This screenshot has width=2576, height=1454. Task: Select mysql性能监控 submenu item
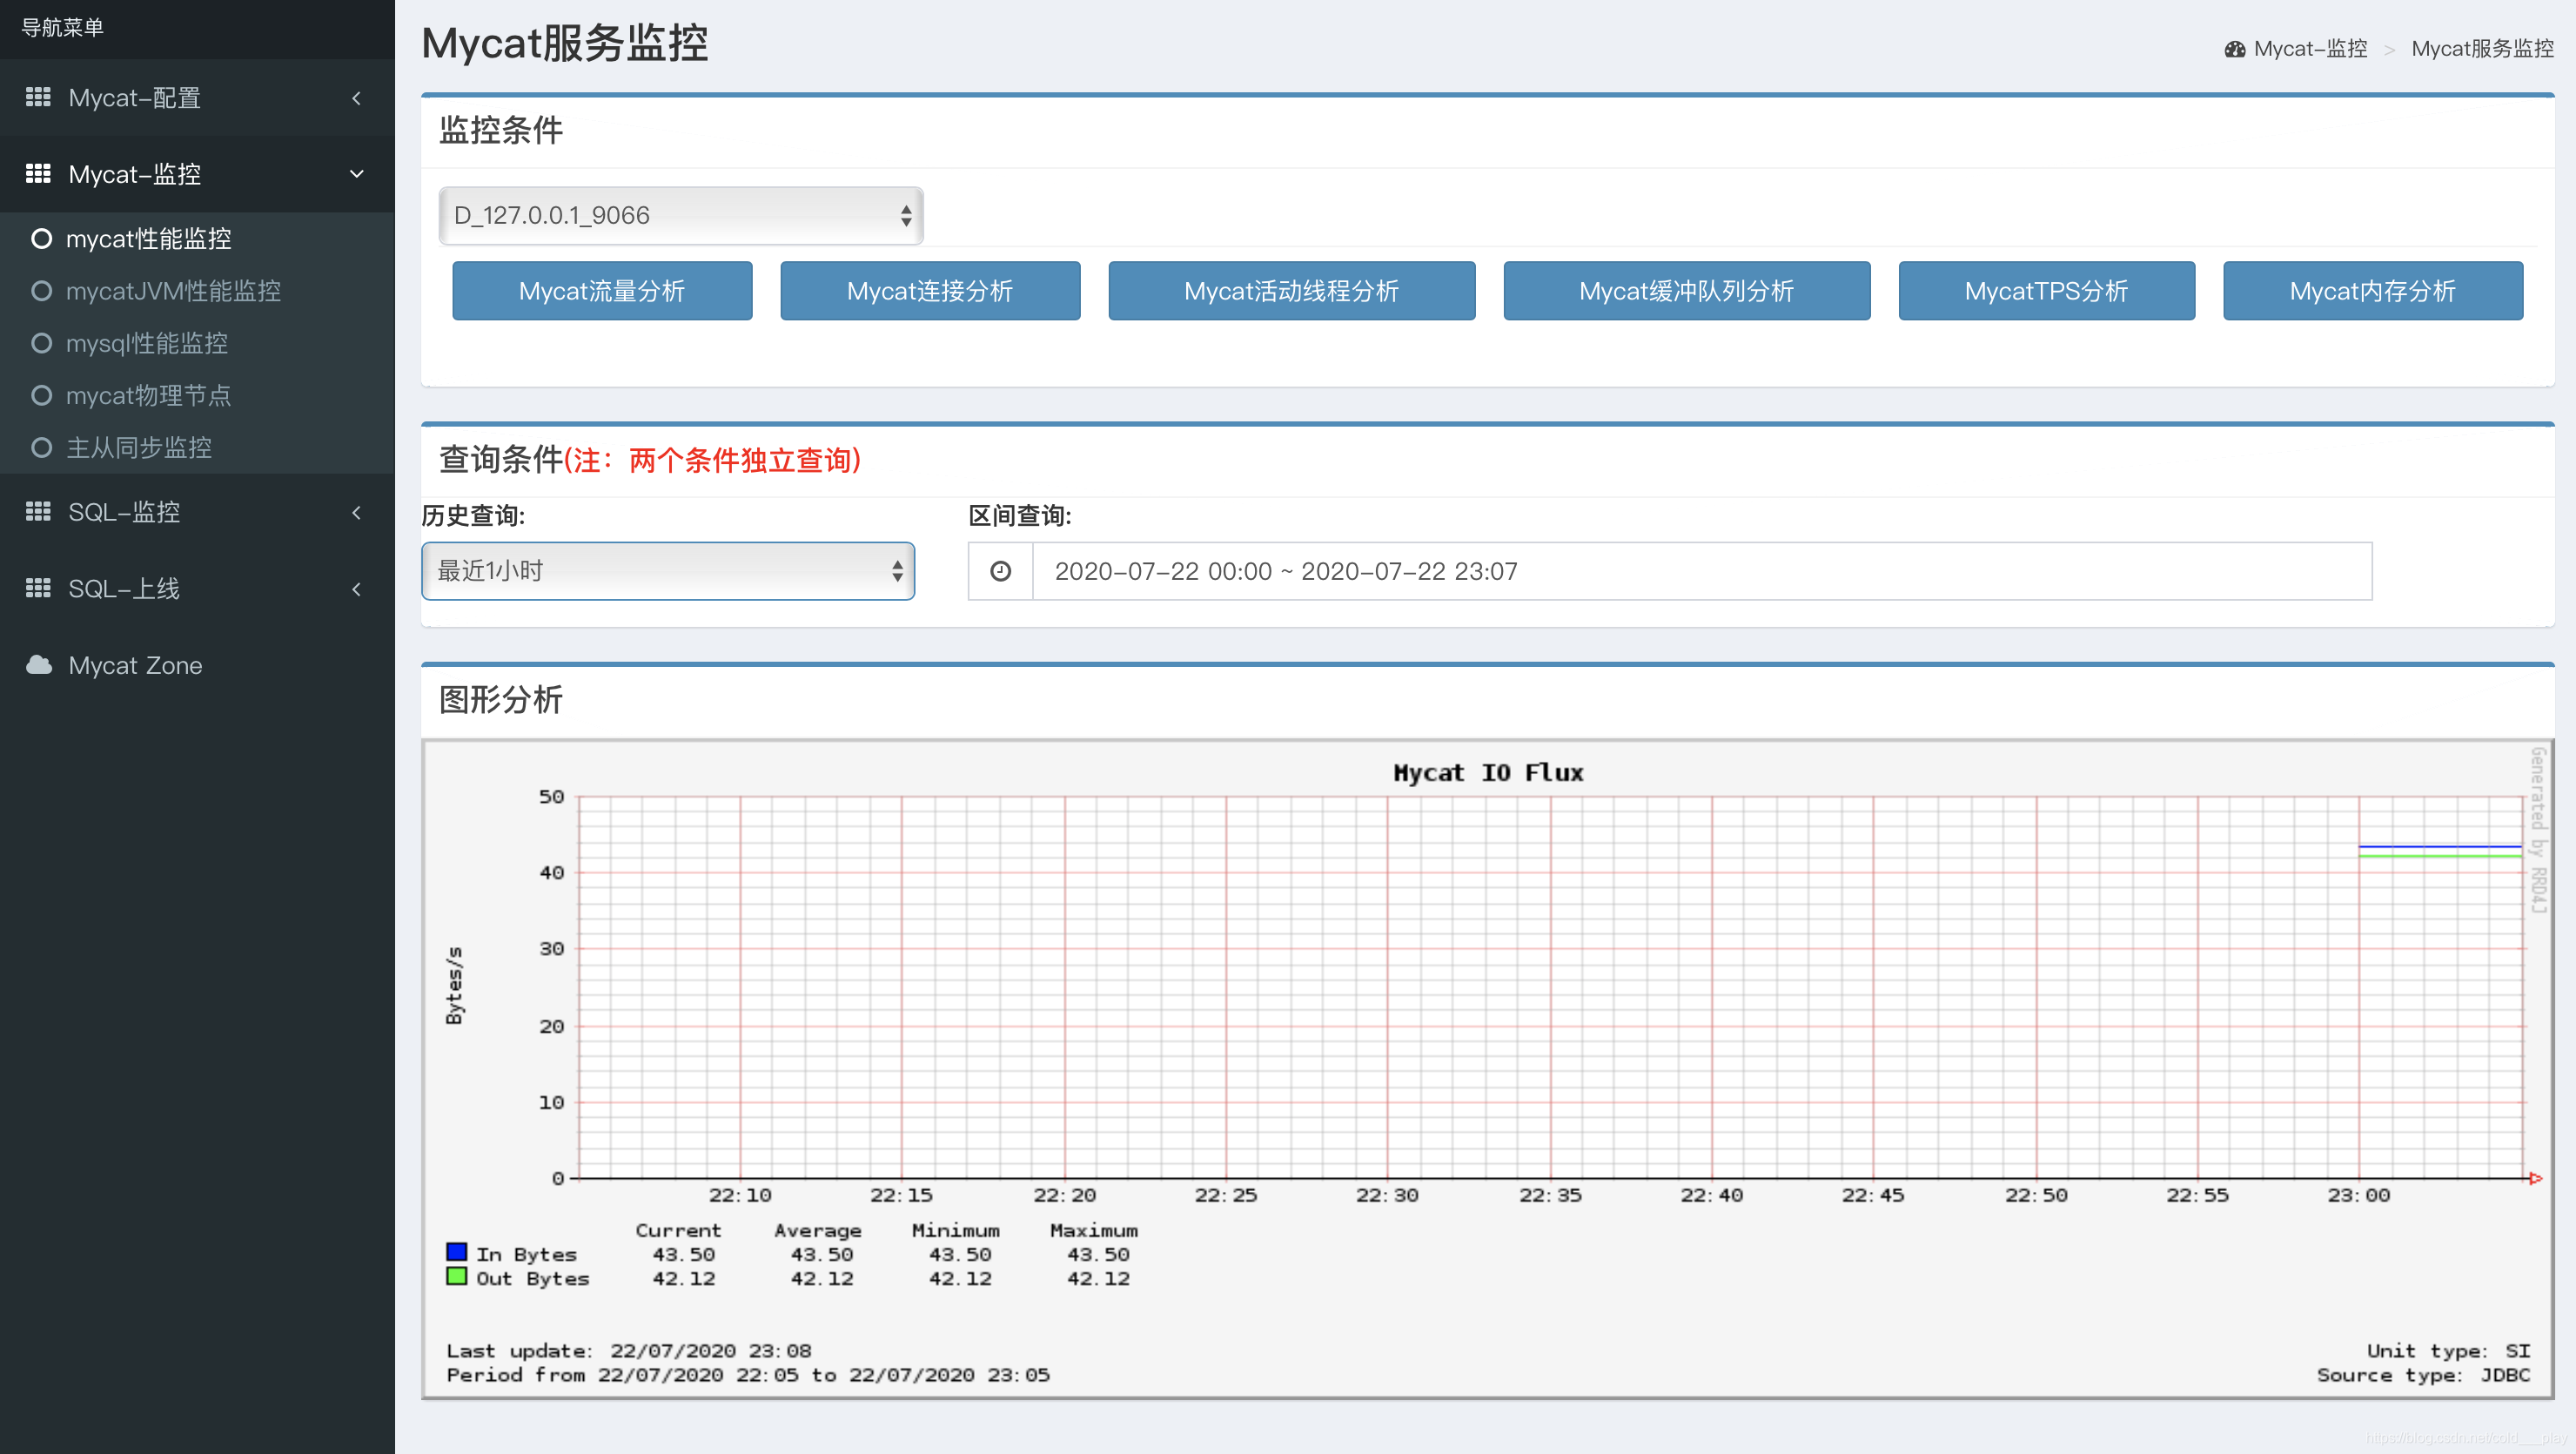[x=197, y=343]
